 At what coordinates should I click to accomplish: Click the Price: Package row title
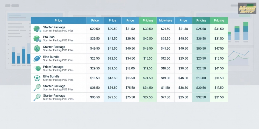(53, 67)
